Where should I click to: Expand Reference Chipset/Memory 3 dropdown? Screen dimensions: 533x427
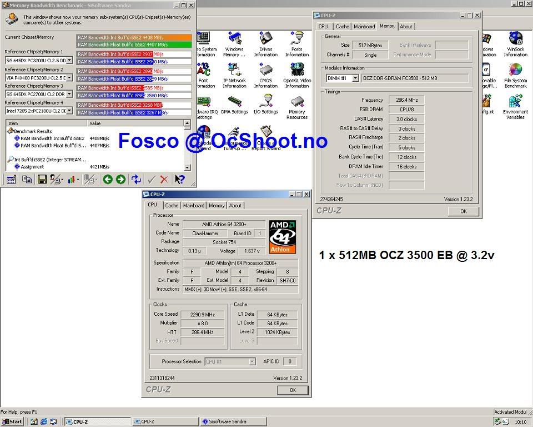[69, 94]
